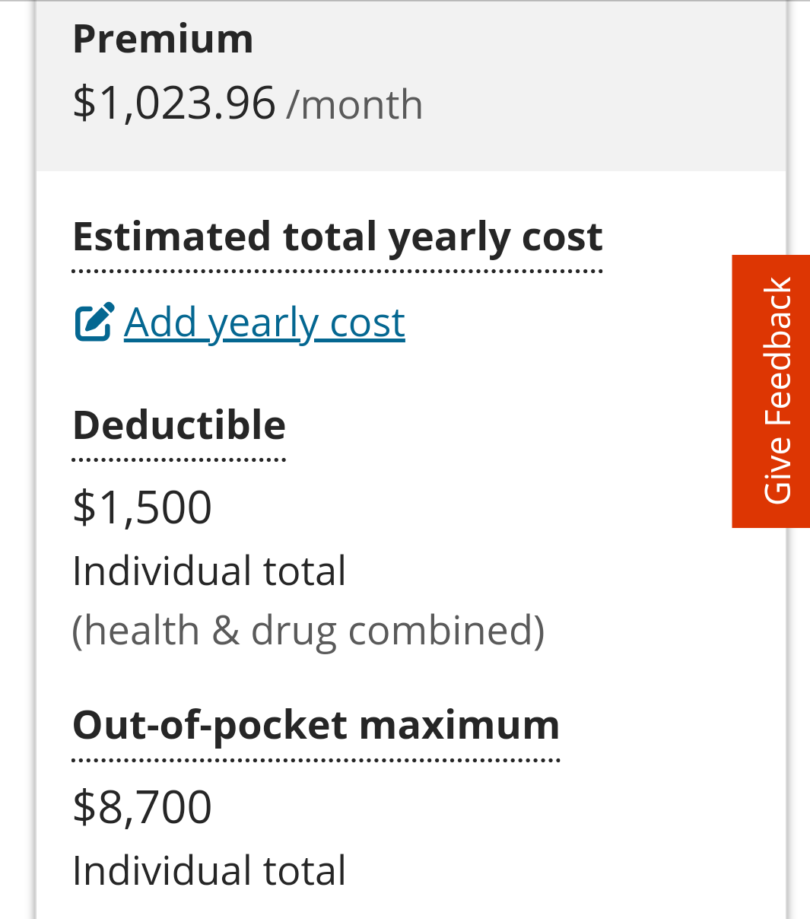
Task: Click the dotted underline beneath Deductible
Action: pos(179,459)
